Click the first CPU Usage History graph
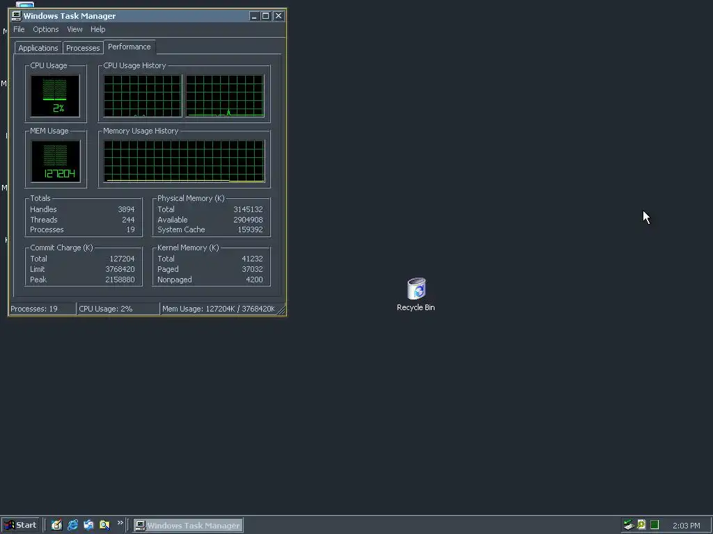Viewport: 713px width, 534px height. [142, 96]
